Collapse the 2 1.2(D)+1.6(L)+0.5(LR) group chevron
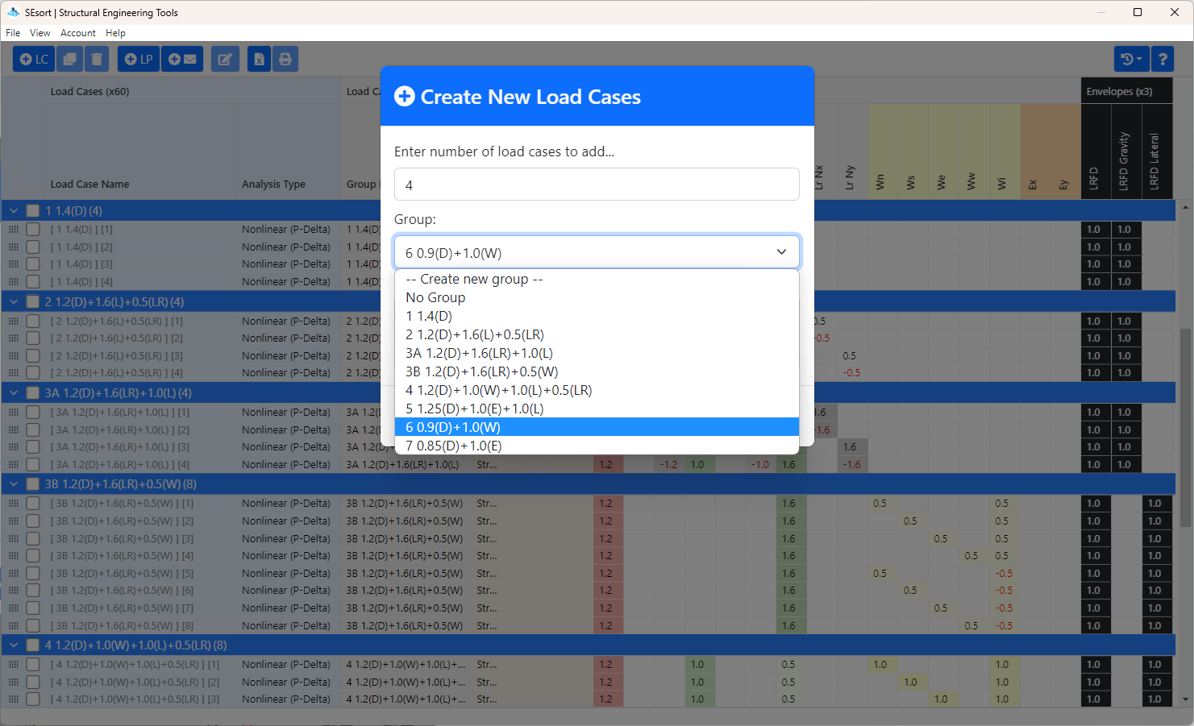The width and height of the screenshot is (1194, 726). [x=14, y=301]
